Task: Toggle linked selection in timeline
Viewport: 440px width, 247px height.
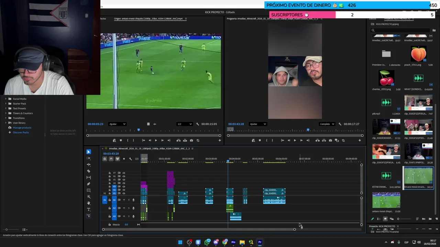Action: (x=118, y=159)
